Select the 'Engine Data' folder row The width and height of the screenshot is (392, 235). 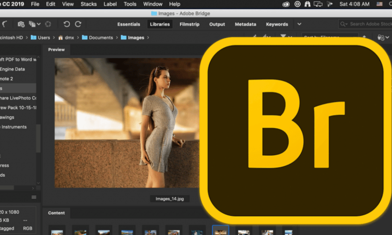[18, 69]
